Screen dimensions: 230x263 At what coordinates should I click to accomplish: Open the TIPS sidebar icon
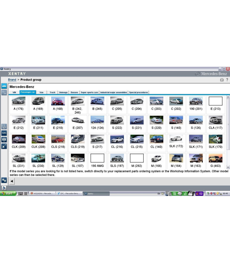[4, 133]
